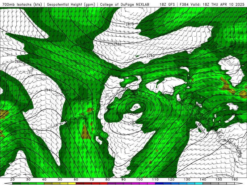Viewport: 247px width, 185px height.
Task: Click the 'Geopotential Height (gpm)' header label
Action: pyautogui.click(x=71, y=4)
